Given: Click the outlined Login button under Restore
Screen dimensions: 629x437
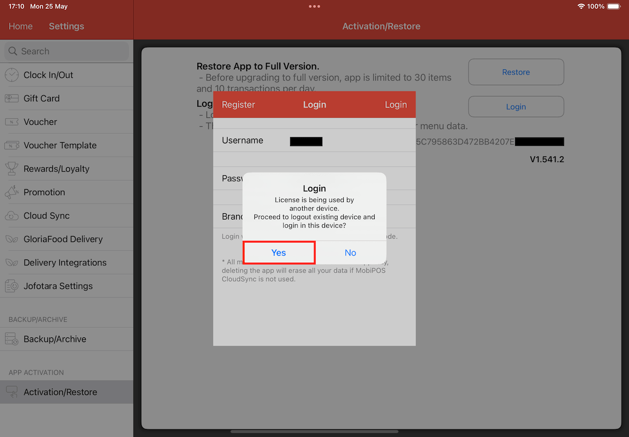Looking at the screenshot, I should pos(516,107).
